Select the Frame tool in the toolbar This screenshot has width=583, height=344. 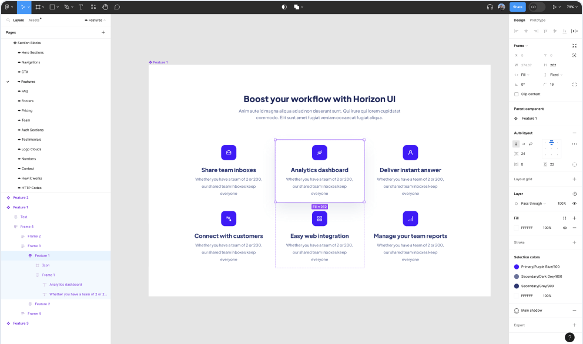[39, 6]
